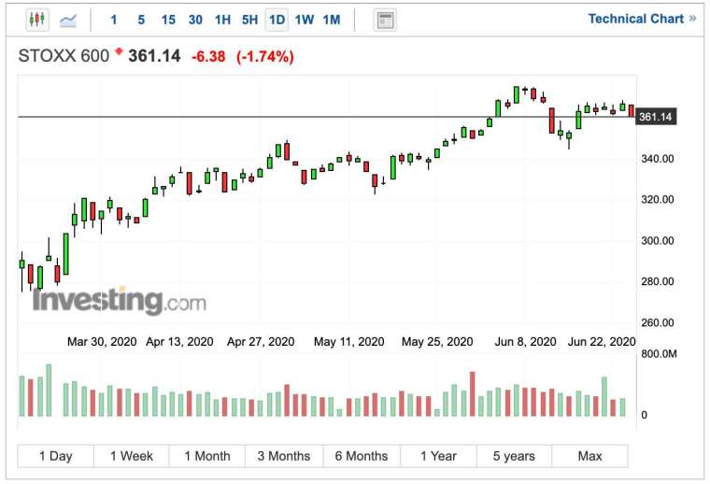This screenshot has height=484, width=710.
Task: Open the Technical Chart link
Action: (642, 19)
